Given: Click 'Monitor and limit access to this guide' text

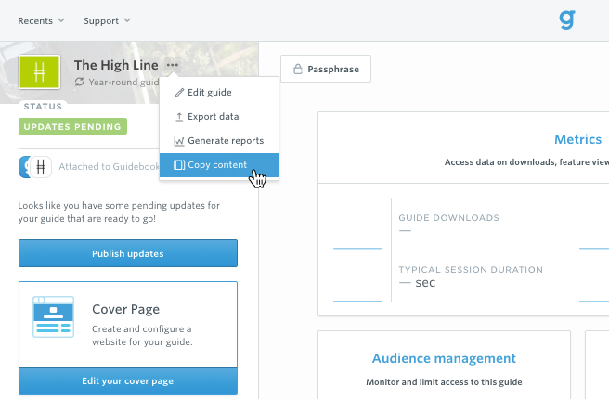Looking at the screenshot, I should (444, 382).
